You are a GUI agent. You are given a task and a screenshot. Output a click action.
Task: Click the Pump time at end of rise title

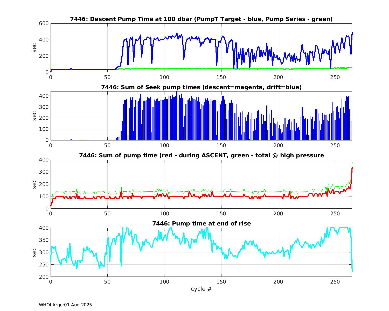click(201, 224)
